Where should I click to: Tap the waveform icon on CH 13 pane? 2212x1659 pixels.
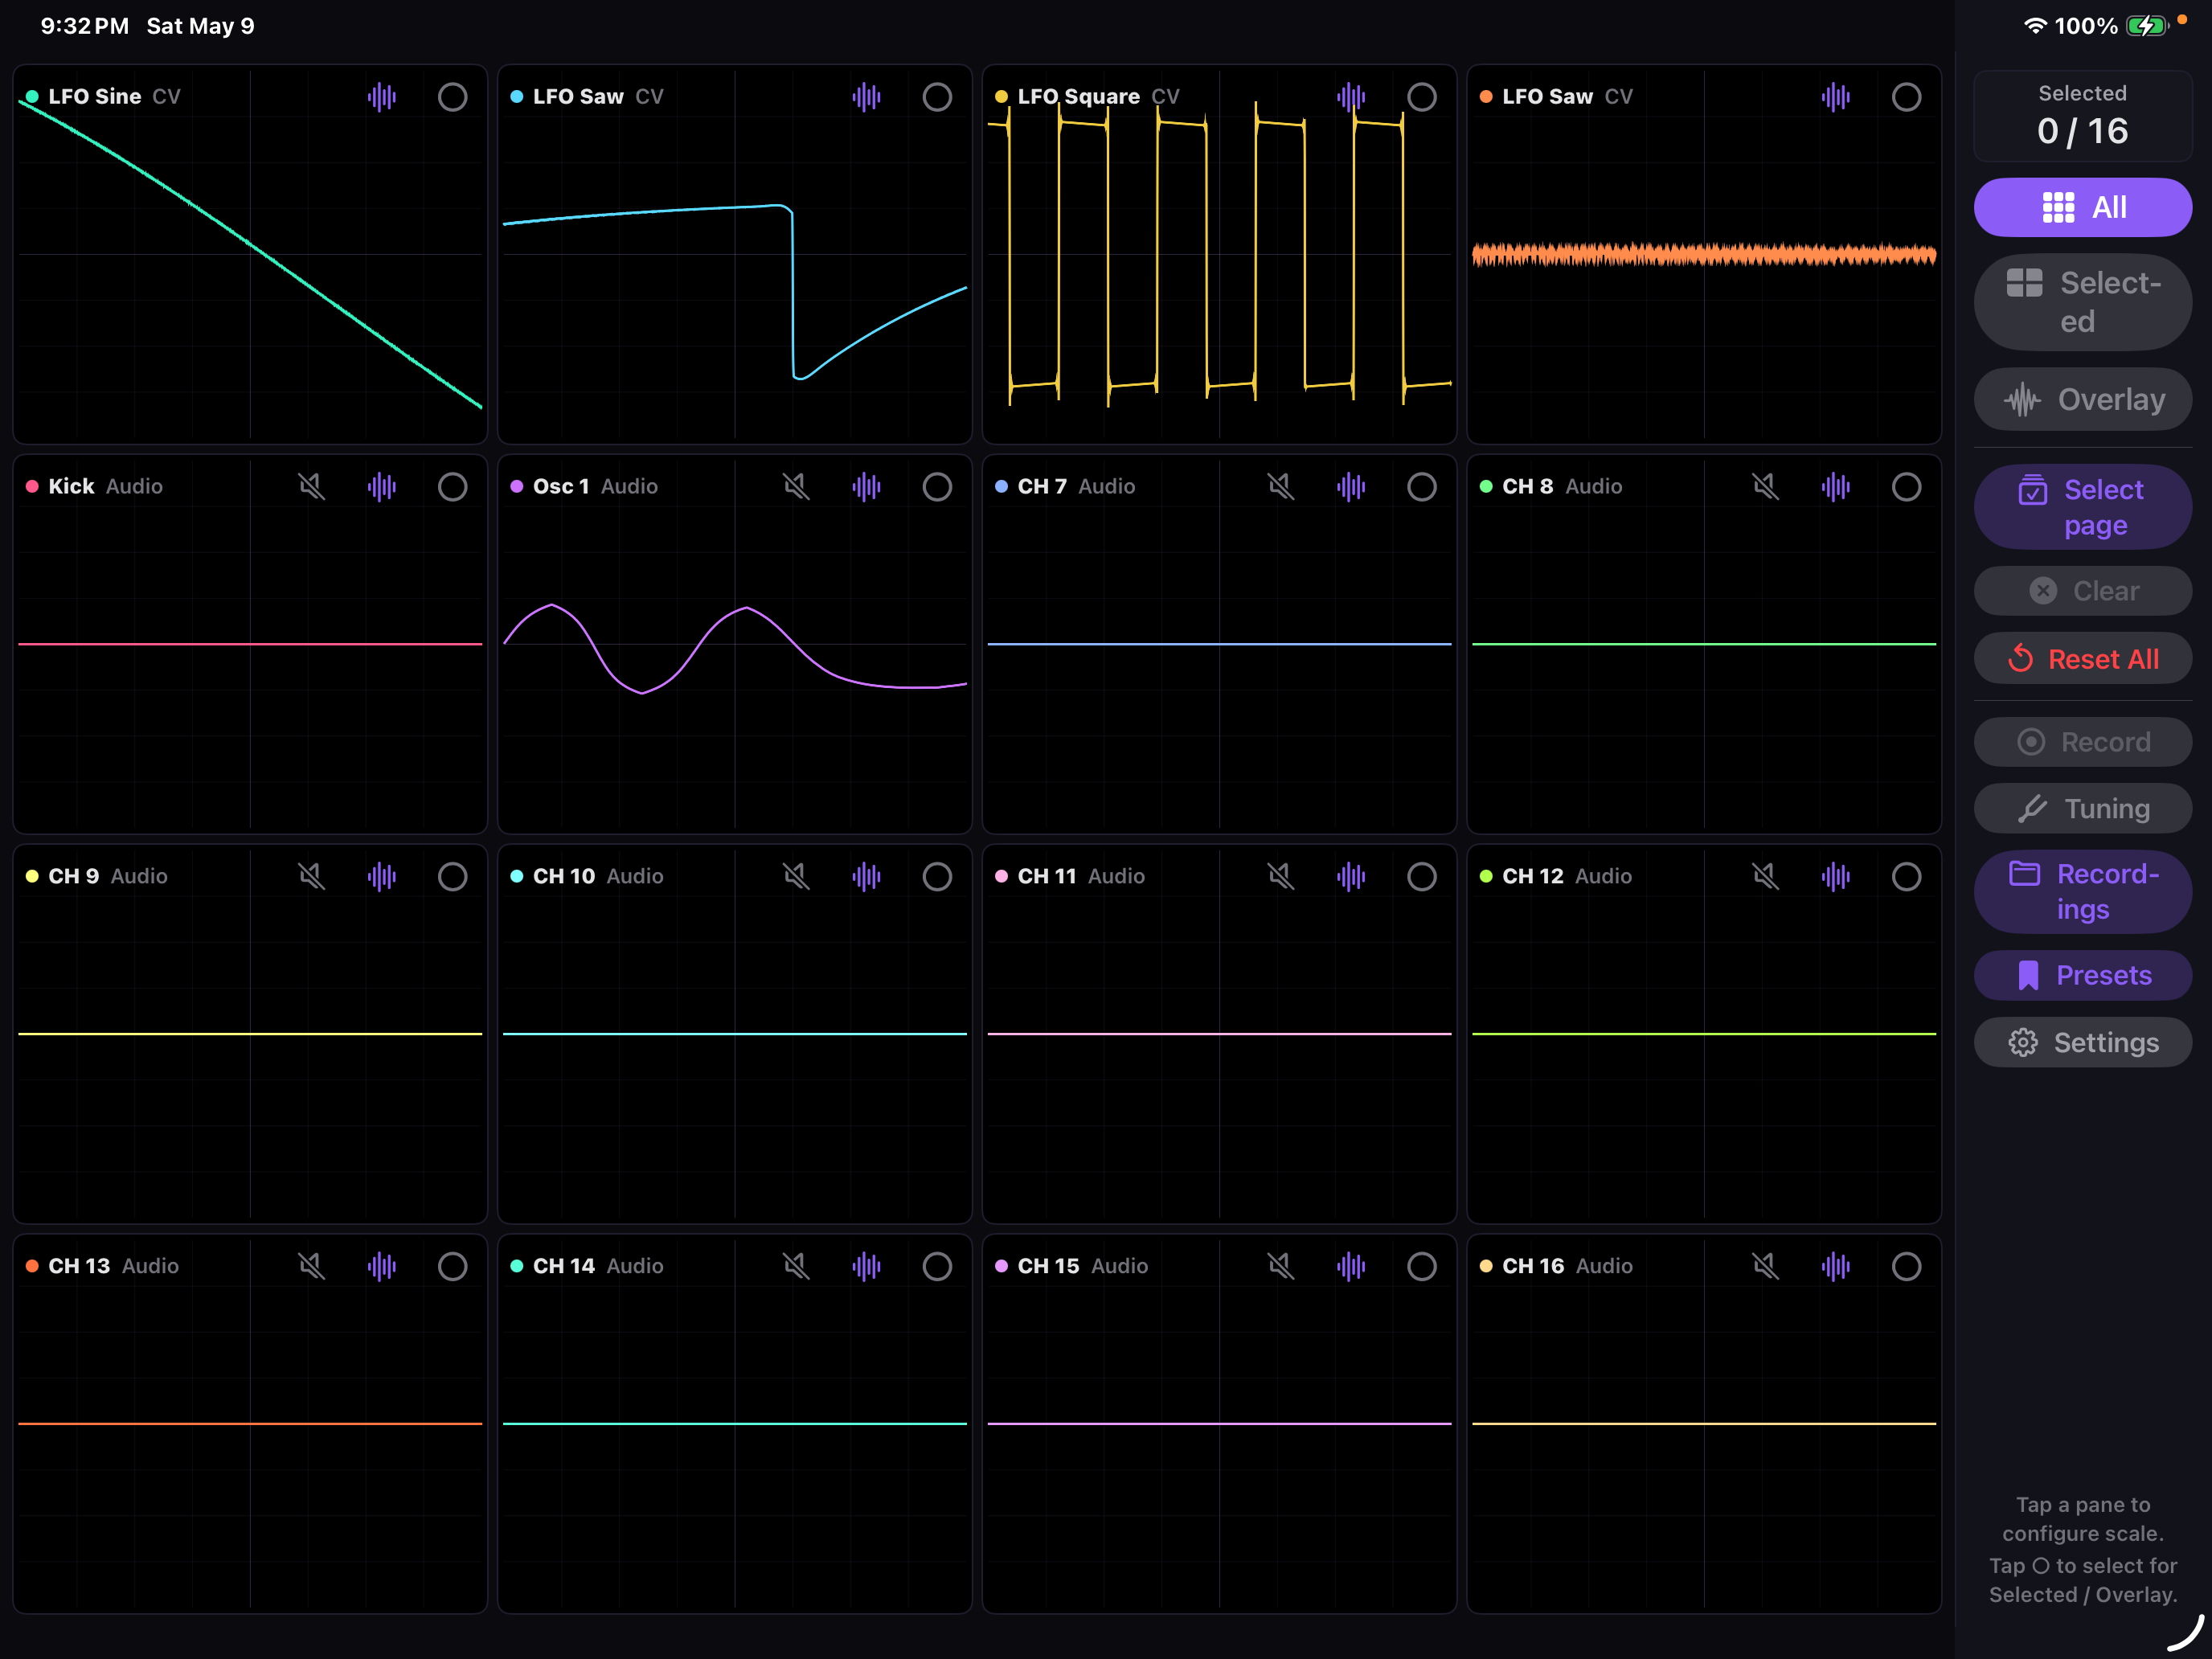coord(382,1267)
